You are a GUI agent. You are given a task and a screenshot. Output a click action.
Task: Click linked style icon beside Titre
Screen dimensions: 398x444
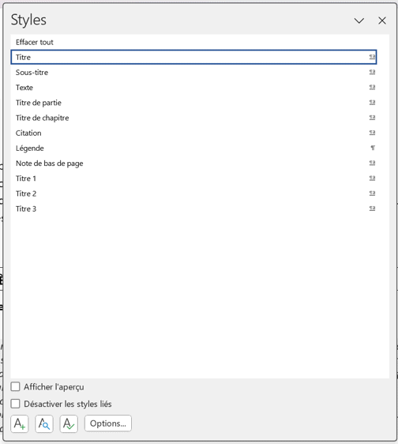[372, 57]
